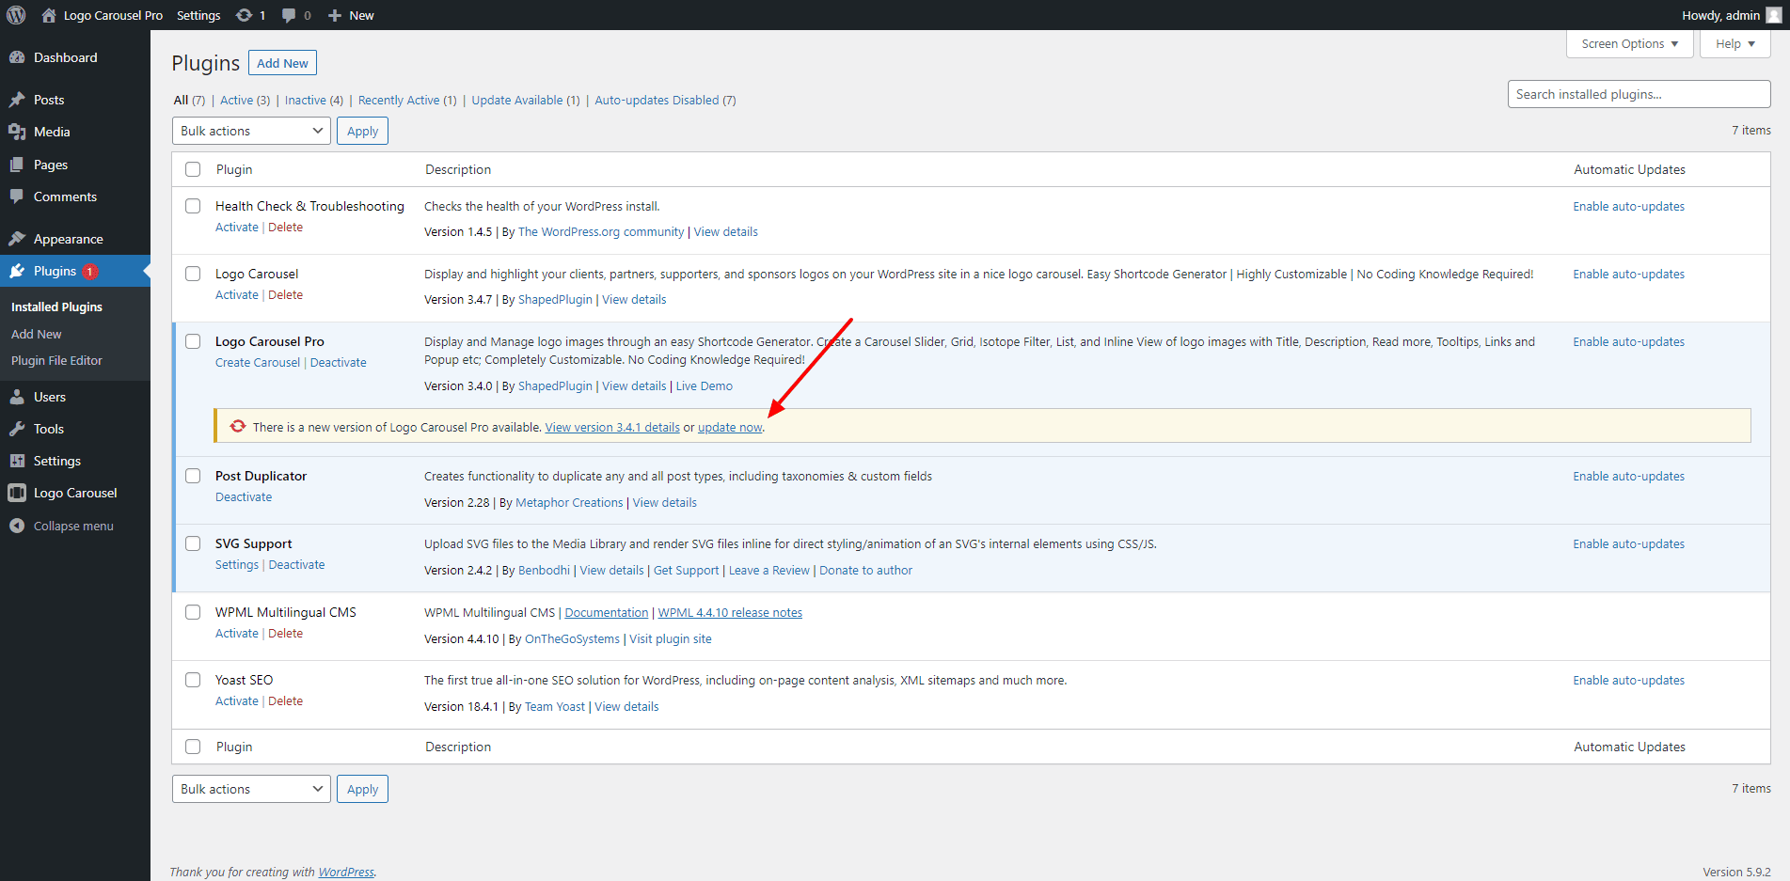Click the update now link
The height and width of the screenshot is (881, 1790).
click(x=729, y=428)
